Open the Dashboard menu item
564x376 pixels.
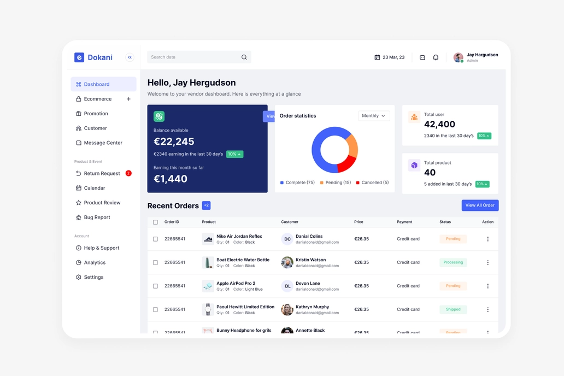(104, 84)
